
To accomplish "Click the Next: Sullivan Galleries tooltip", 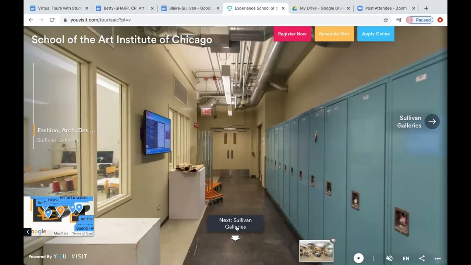I will tap(235, 223).
